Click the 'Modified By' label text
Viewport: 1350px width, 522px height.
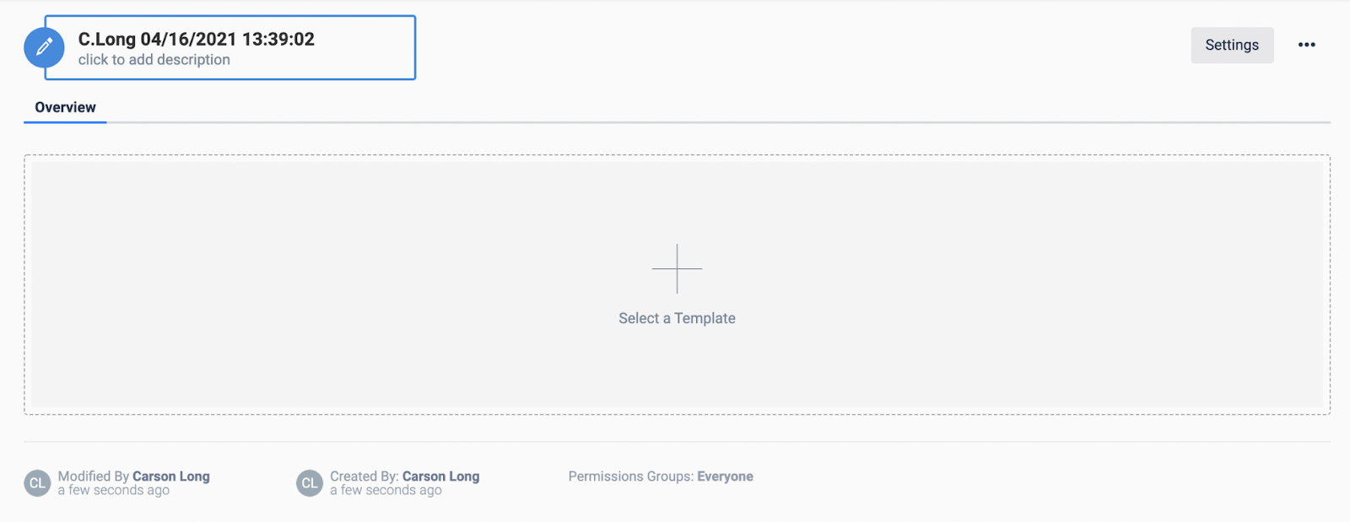point(94,476)
